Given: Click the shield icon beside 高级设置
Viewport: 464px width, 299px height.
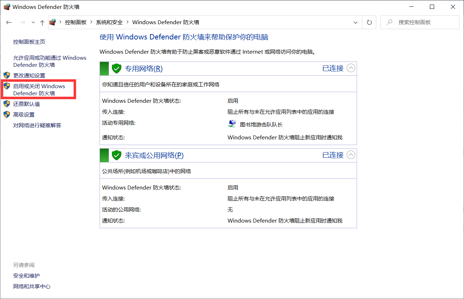Looking at the screenshot, I should click(7, 114).
